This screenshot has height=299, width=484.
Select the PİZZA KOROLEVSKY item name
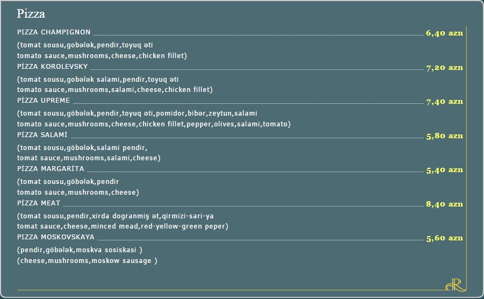(53, 66)
